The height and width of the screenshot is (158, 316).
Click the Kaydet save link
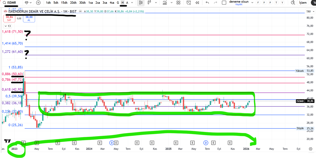click(239, 4)
